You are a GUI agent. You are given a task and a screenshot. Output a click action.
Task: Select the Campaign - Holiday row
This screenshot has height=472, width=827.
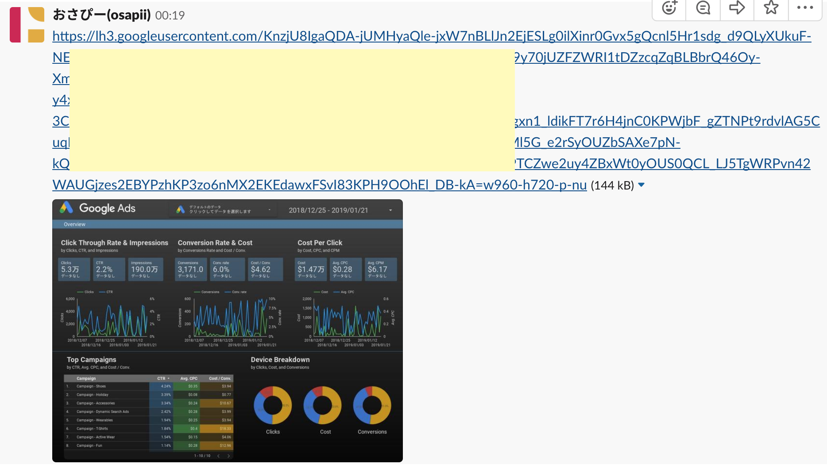pos(149,395)
